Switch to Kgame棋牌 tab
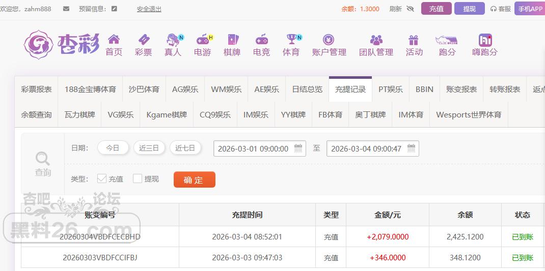This screenshot has width=545, height=271. click(x=167, y=114)
